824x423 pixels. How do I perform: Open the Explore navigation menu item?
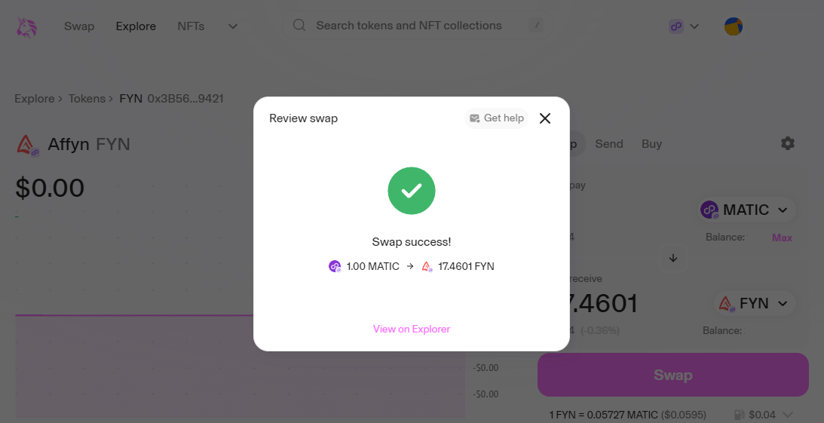(136, 26)
